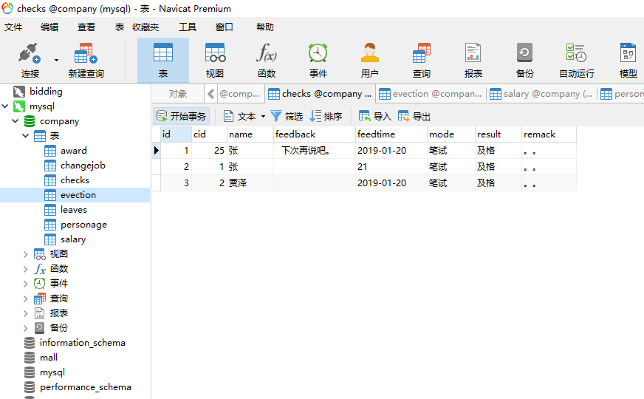Expand the 报表 tree node
Image resolution: width=644 pixels, height=399 pixels.
[x=25, y=313]
